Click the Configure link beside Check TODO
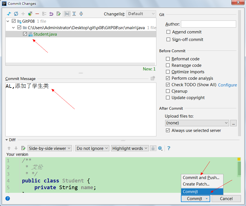 227,85
